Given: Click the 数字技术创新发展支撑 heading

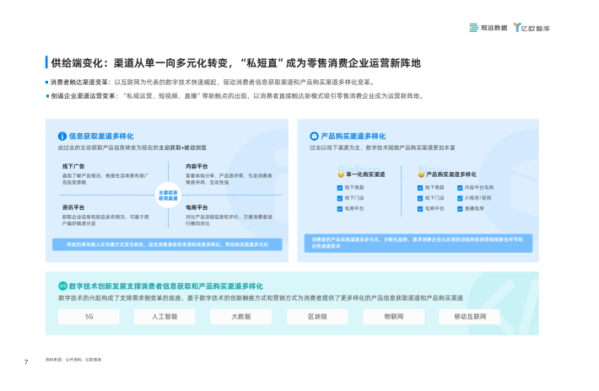Looking at the screenshot, I should pos(166,287).
